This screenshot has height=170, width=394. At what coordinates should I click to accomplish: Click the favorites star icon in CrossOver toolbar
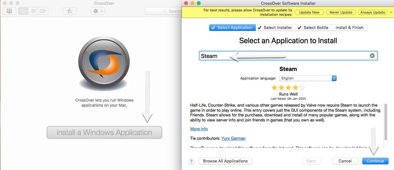[69, 11]
